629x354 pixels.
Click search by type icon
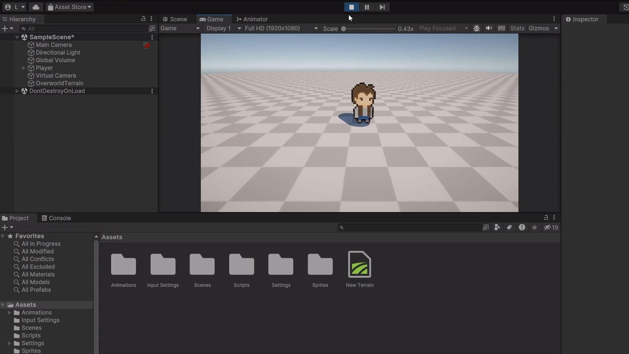[497, 227]
